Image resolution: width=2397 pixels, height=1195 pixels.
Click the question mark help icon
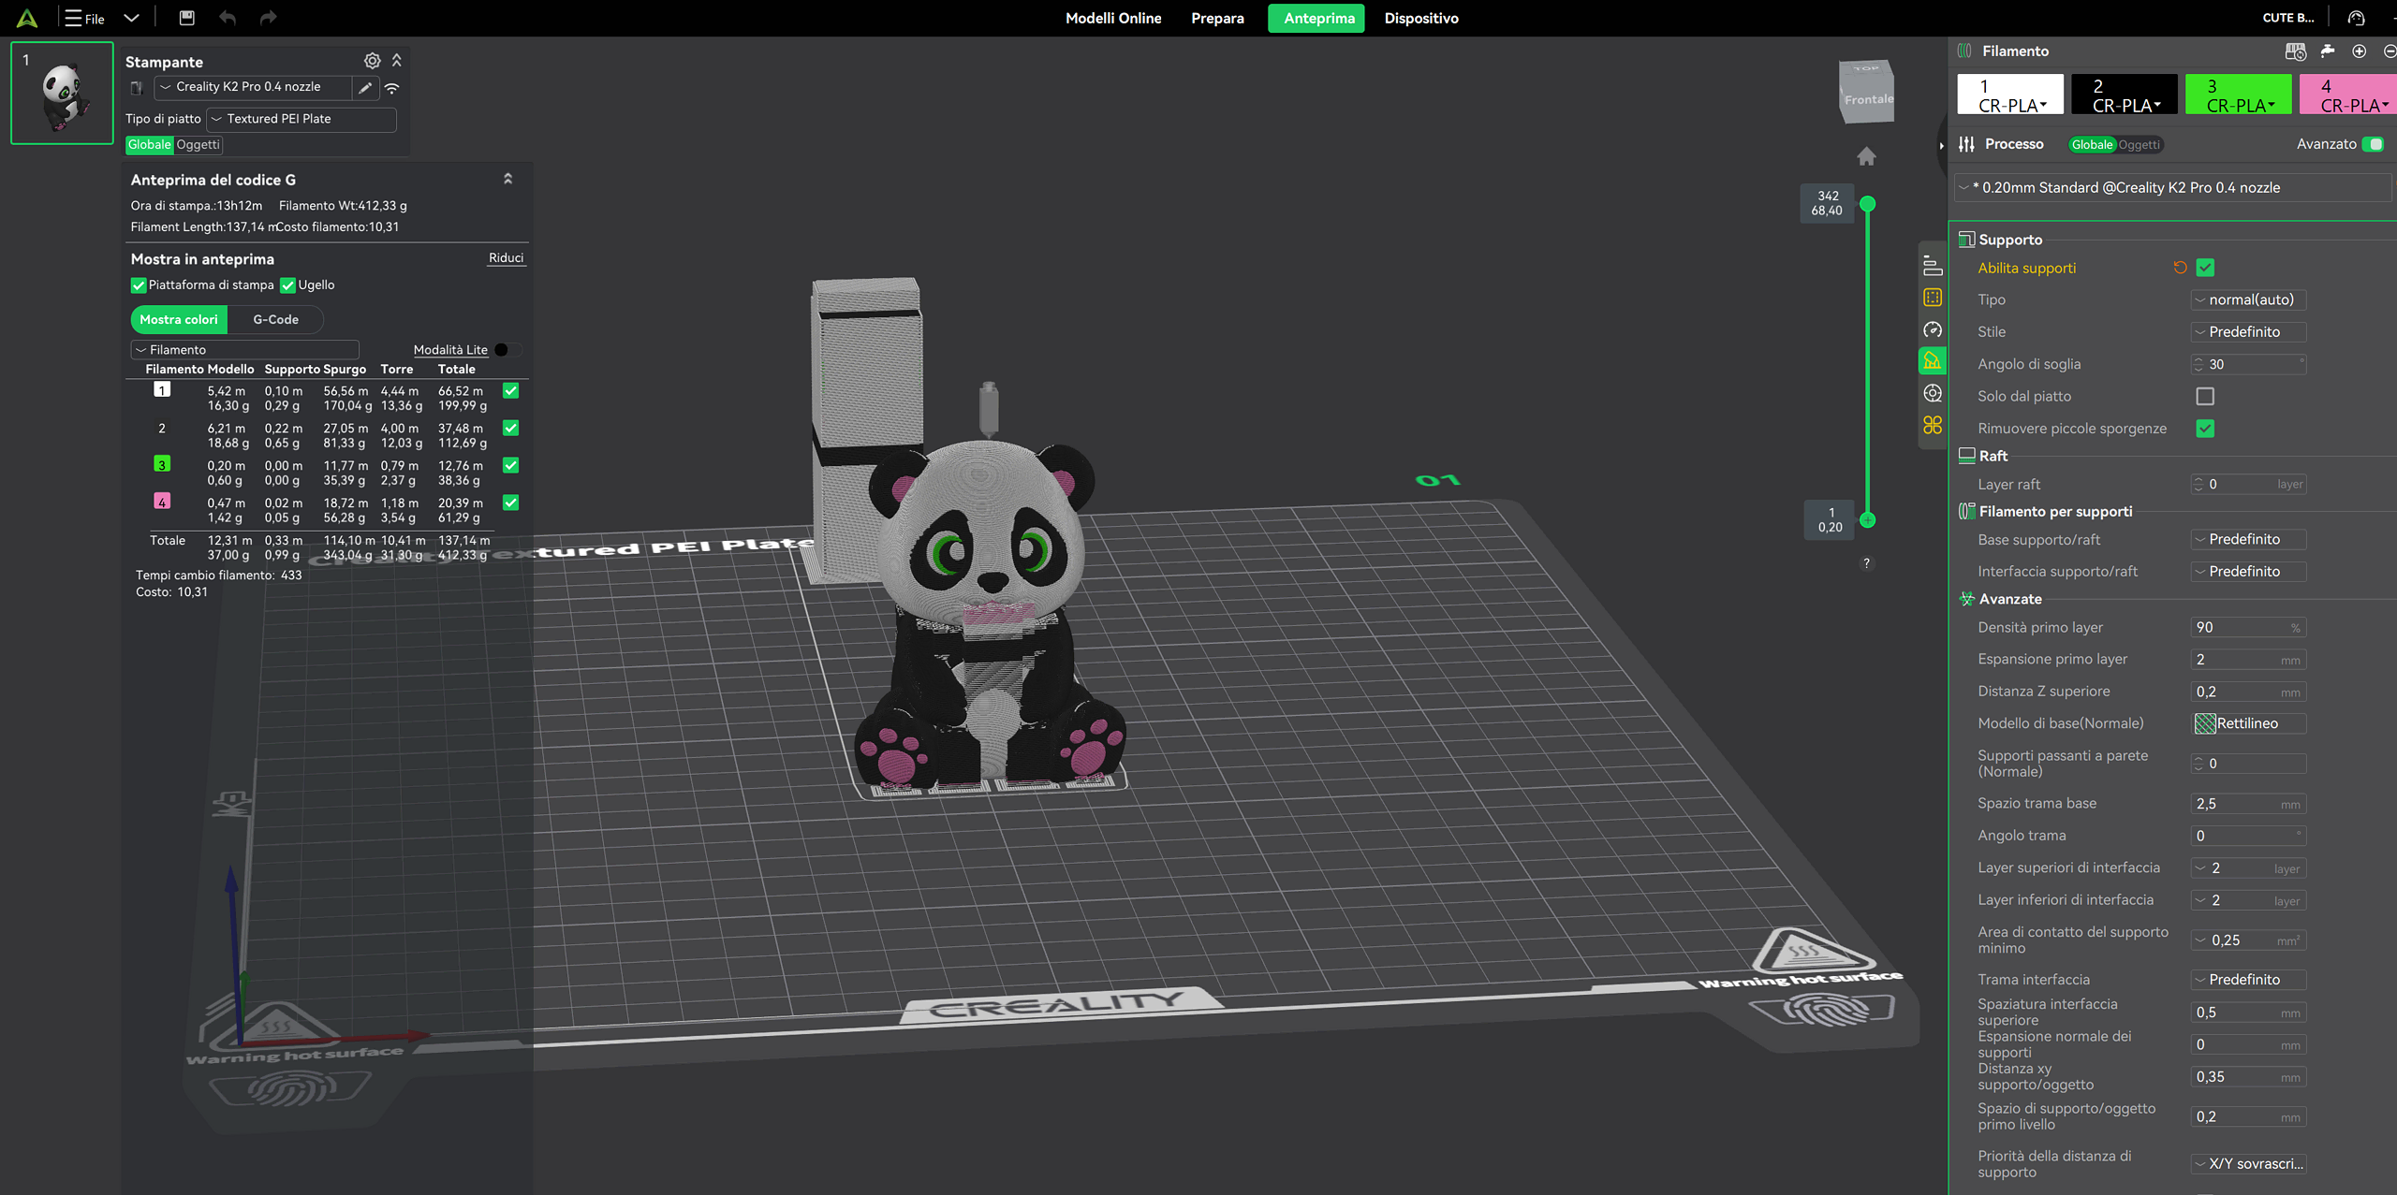click(1866, 563)
